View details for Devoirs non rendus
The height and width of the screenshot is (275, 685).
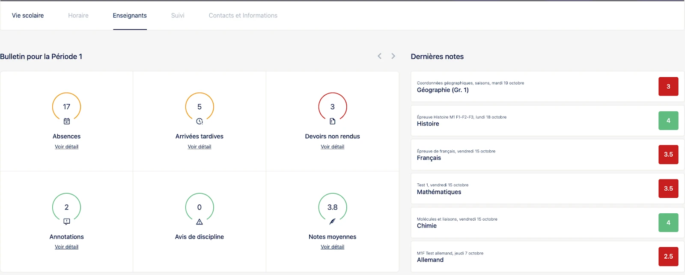[333, 146]
